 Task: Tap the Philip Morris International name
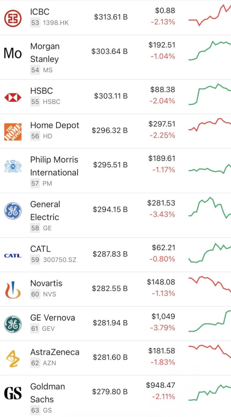tap(54, 166)
